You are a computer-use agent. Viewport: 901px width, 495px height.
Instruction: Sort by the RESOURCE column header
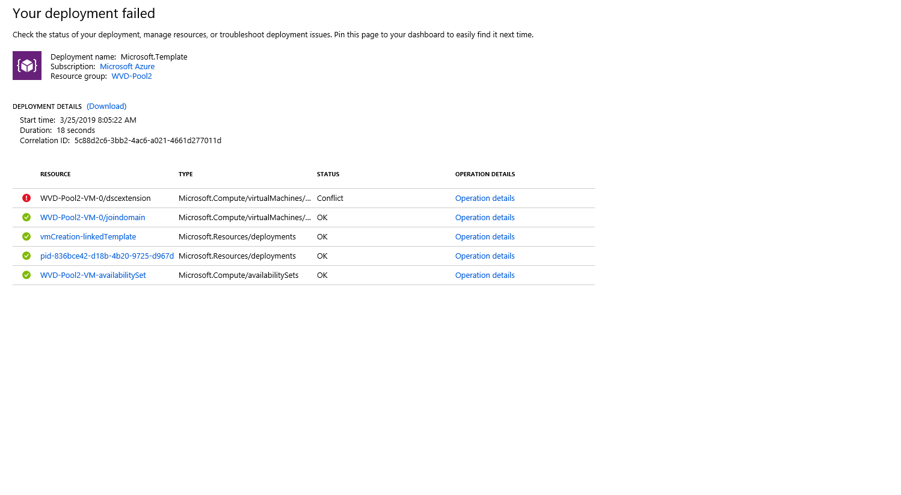[x=55, y=174]
